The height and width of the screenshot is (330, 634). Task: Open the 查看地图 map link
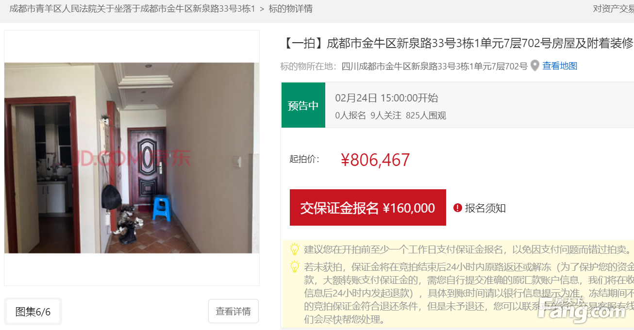pyautogui.click(x=560, y=66)
